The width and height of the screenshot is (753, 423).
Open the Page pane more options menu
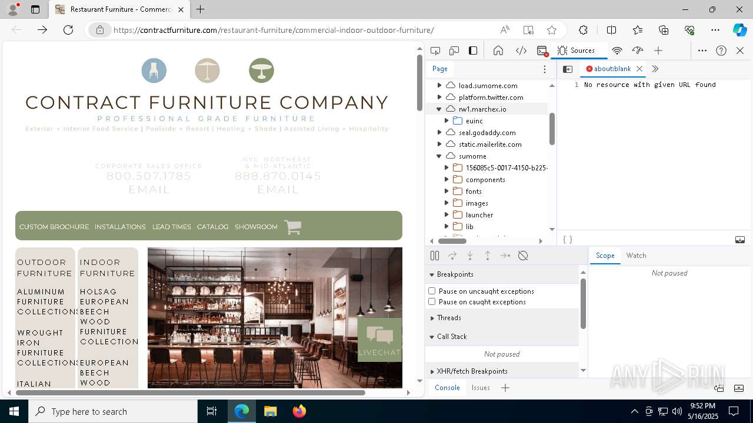coord(545,69)
